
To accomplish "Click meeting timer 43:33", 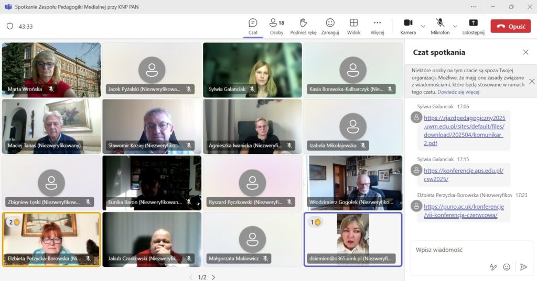I will 26,26.
